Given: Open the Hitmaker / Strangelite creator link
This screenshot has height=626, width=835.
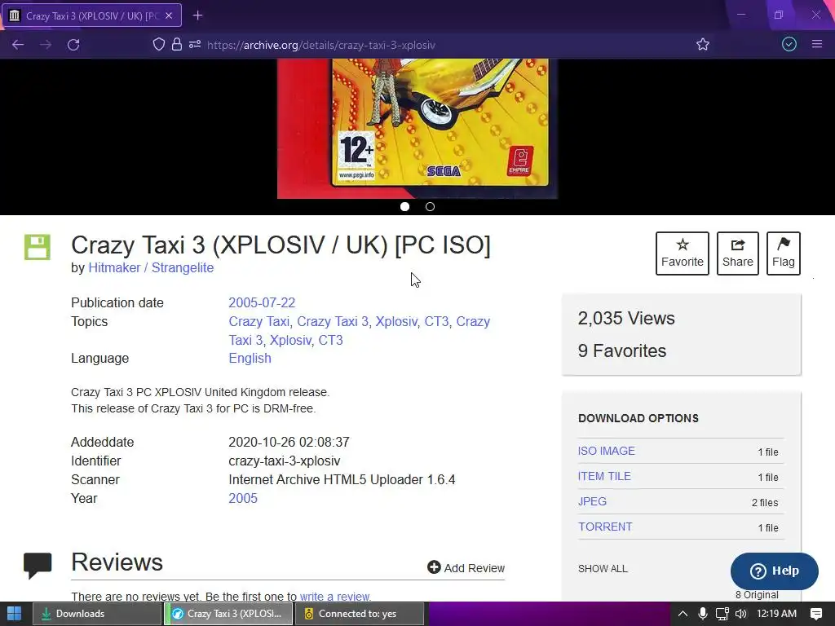Looking at the screenshot, I should pos(151,267).
